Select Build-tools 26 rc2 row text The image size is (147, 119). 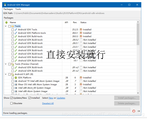tap(30, 71)
